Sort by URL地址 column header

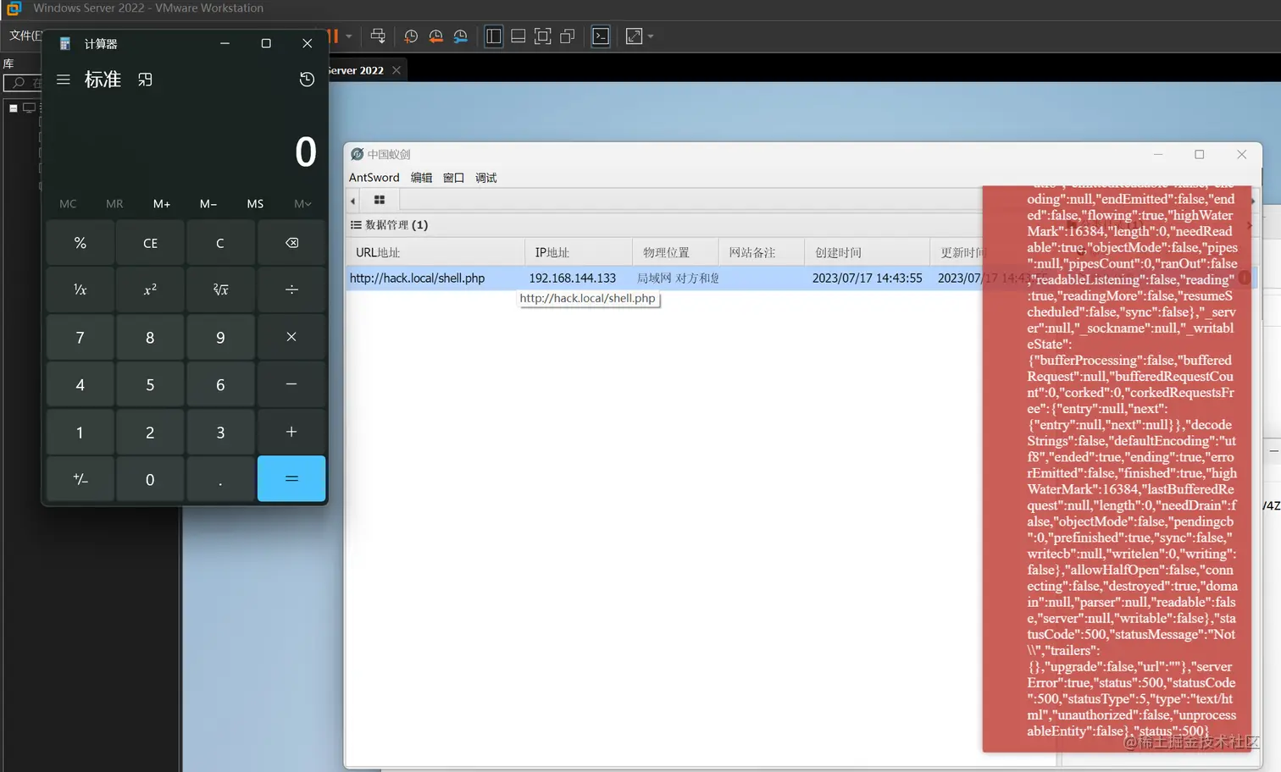[x=435, y=252]
